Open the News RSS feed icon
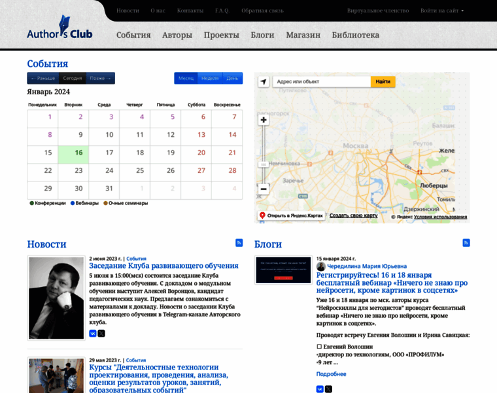 [x=239, y=243]
